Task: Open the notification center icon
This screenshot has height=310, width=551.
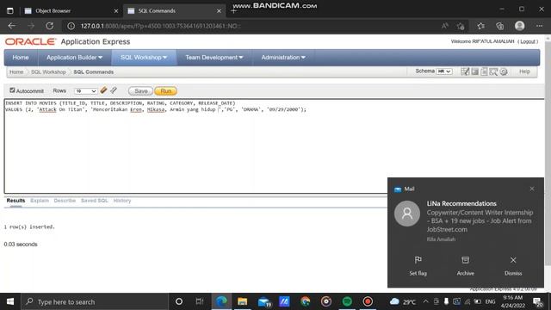Action: 537,301
